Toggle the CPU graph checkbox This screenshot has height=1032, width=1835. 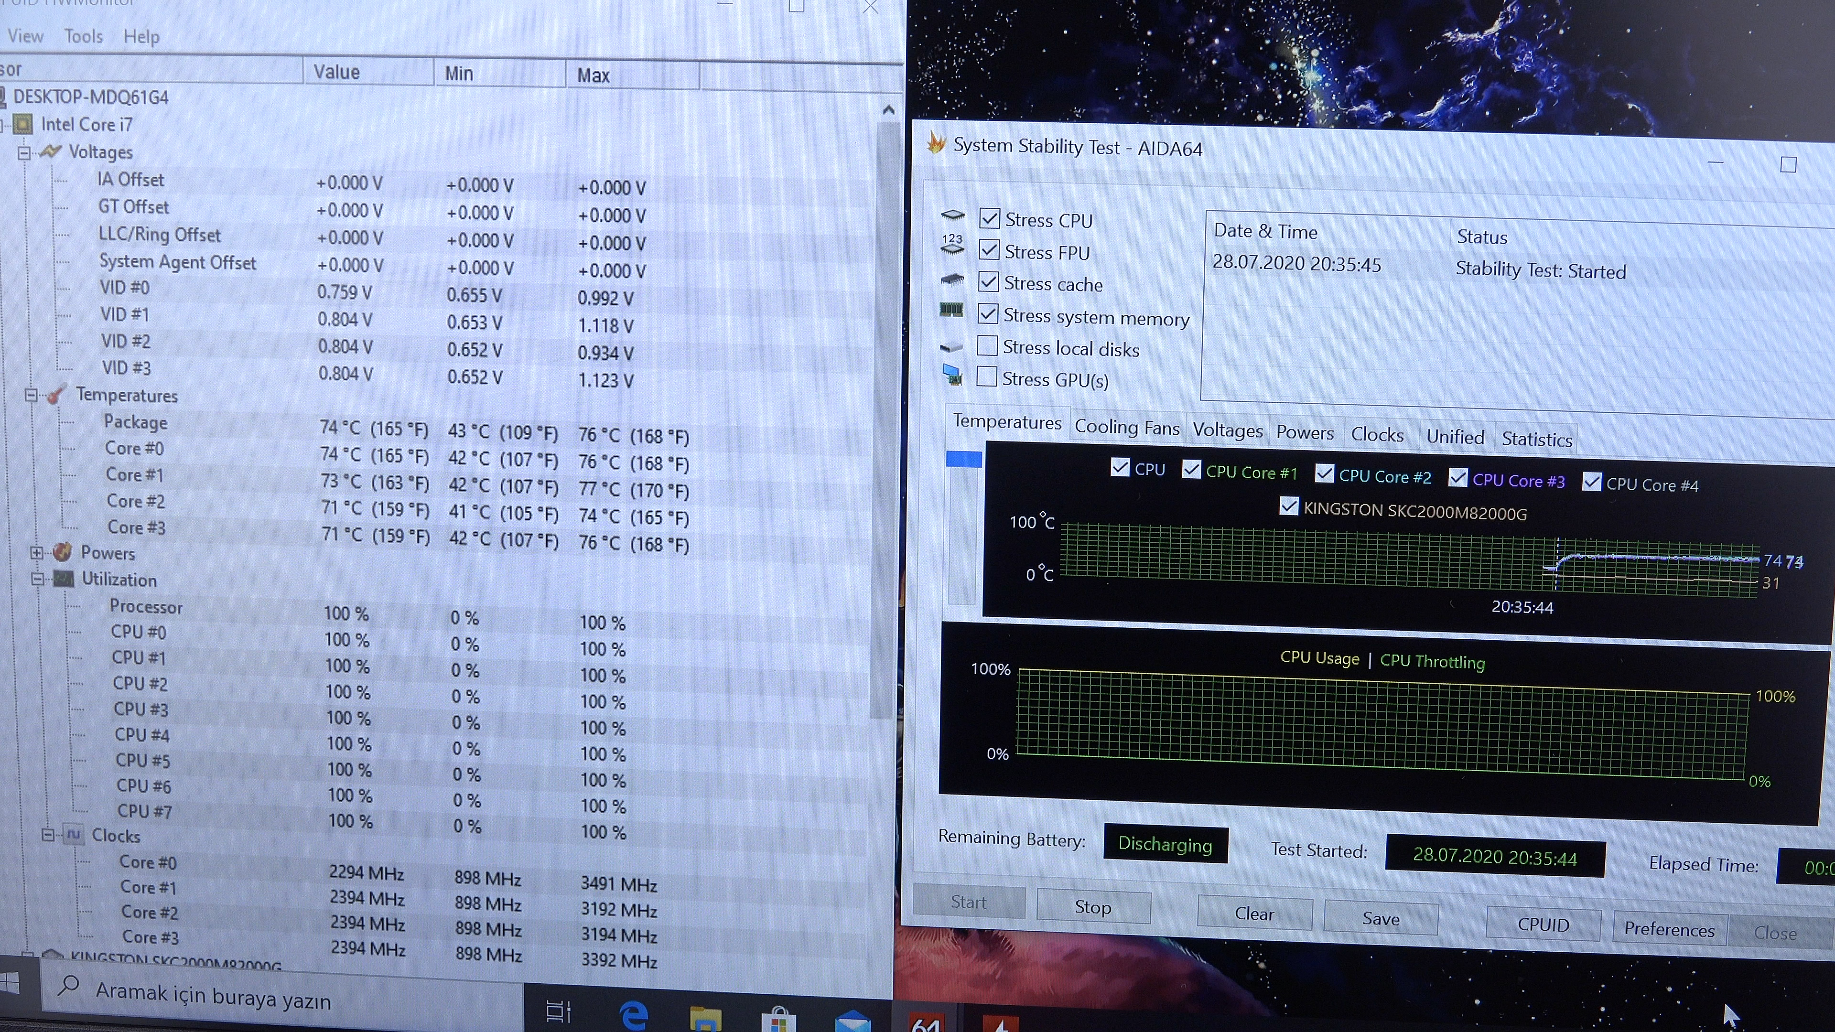click(1120, 467)
